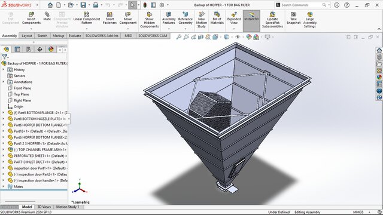383x215 pixels.
Task: Open Large Assembly Settings
Action: pos(310,20)
